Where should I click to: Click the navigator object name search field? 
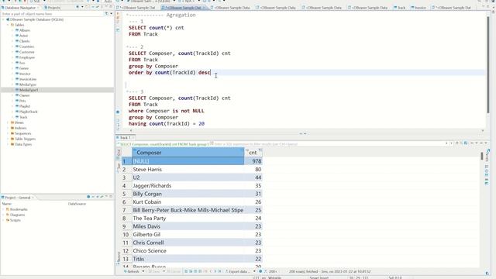[x=53, y=14]
